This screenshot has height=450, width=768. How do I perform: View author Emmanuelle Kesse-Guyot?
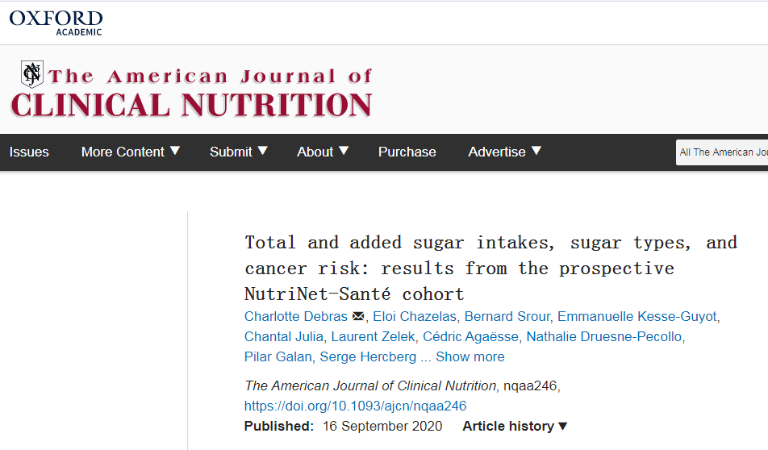point(637,316)
